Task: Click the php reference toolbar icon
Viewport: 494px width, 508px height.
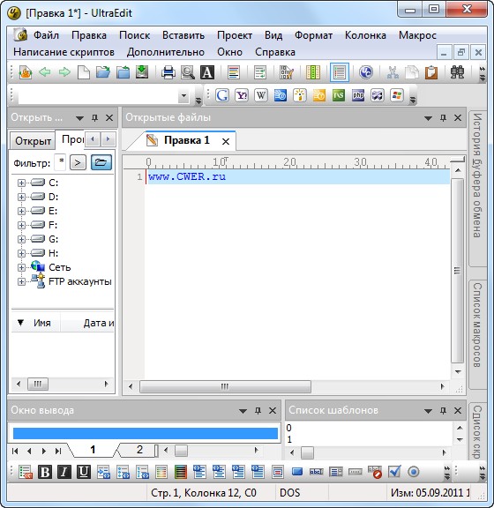Action: tap(358, 95)
